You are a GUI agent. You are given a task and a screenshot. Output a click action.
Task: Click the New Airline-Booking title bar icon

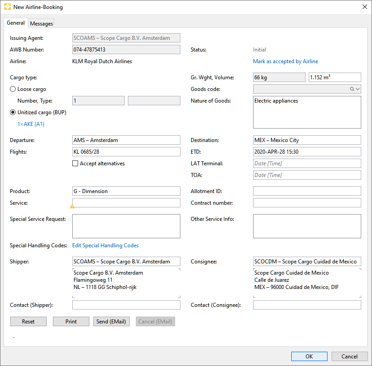click(7, 7)
